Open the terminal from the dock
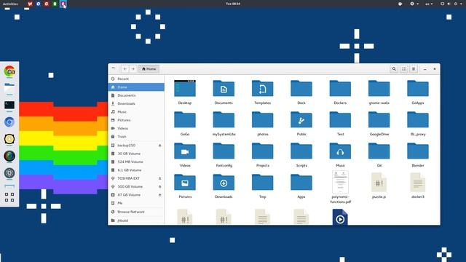The width and height of the screenshot is (466, 262). click(9, 105)
